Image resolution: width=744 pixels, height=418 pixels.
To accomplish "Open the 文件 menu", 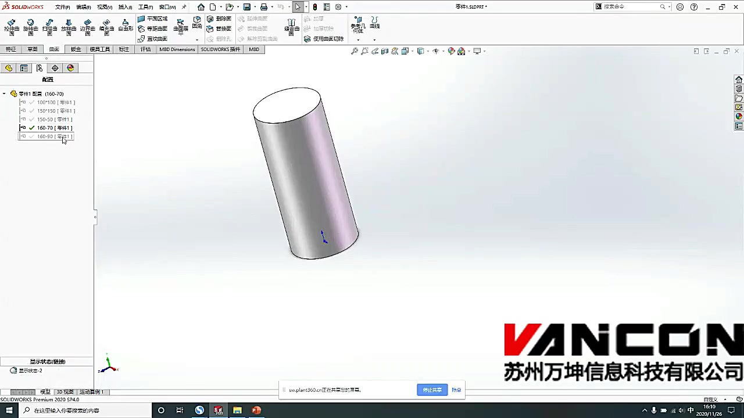I will click(x=62, y=7).
